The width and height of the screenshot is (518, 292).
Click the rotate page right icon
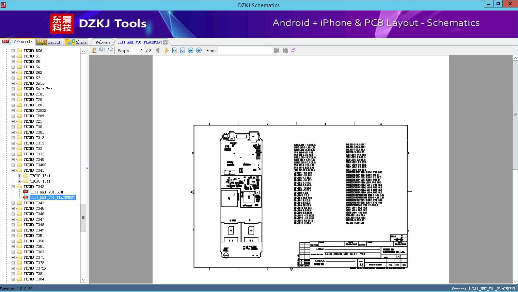tap(110, 50)
